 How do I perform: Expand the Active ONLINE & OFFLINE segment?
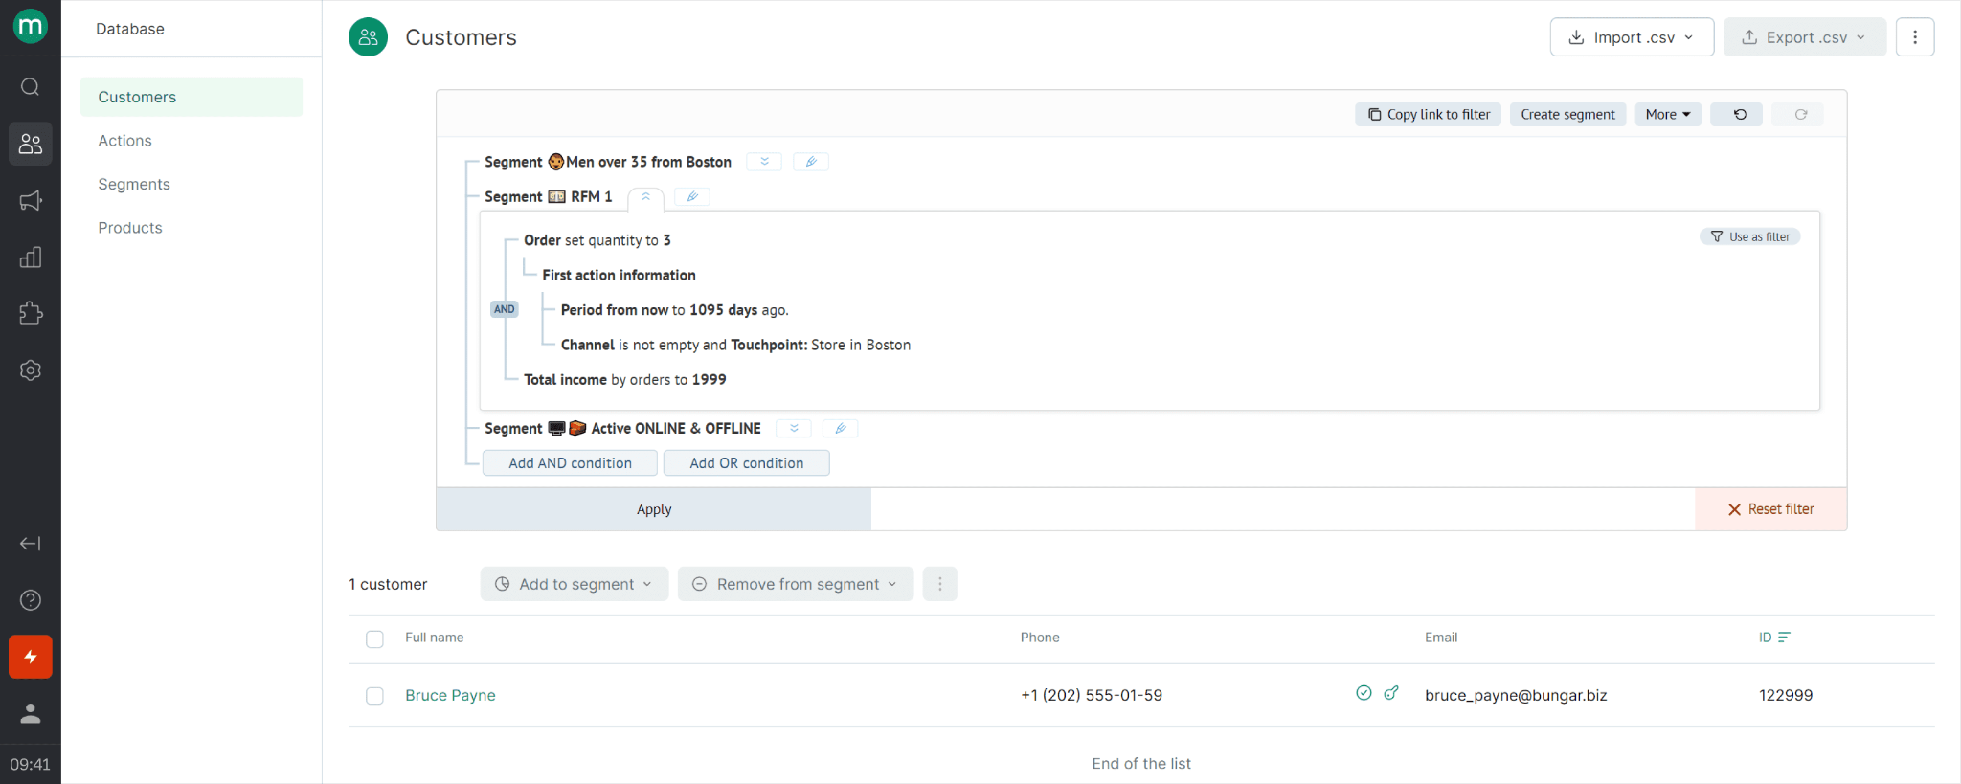pyautogui.click(x=794, y=428)
